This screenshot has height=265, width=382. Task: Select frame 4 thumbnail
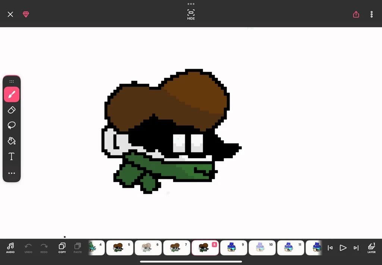[x=97, y=248]
